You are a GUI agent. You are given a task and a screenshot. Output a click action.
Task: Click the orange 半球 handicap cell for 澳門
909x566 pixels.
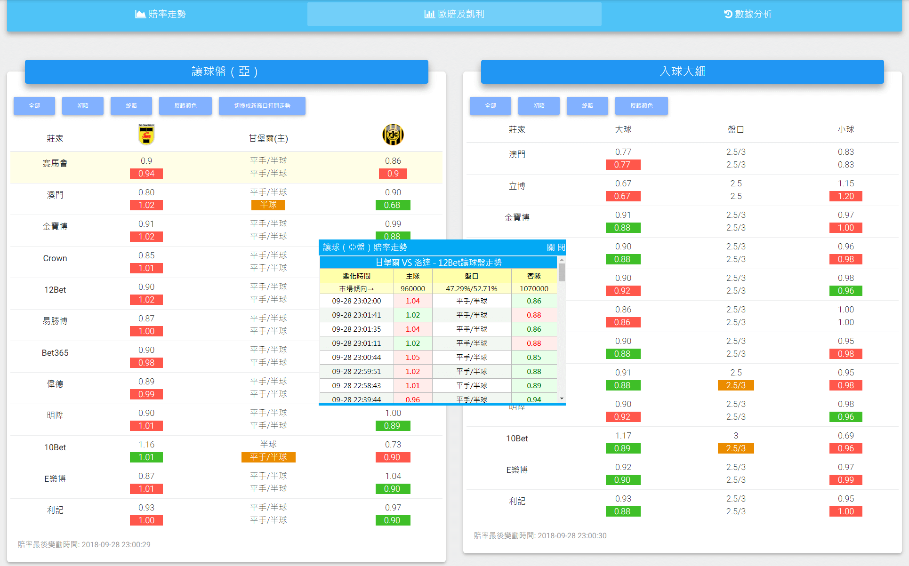(268, 205)
